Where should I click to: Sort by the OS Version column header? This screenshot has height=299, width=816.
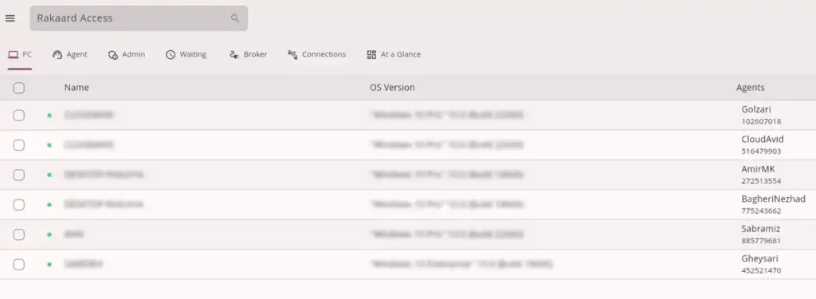[392, 88]
